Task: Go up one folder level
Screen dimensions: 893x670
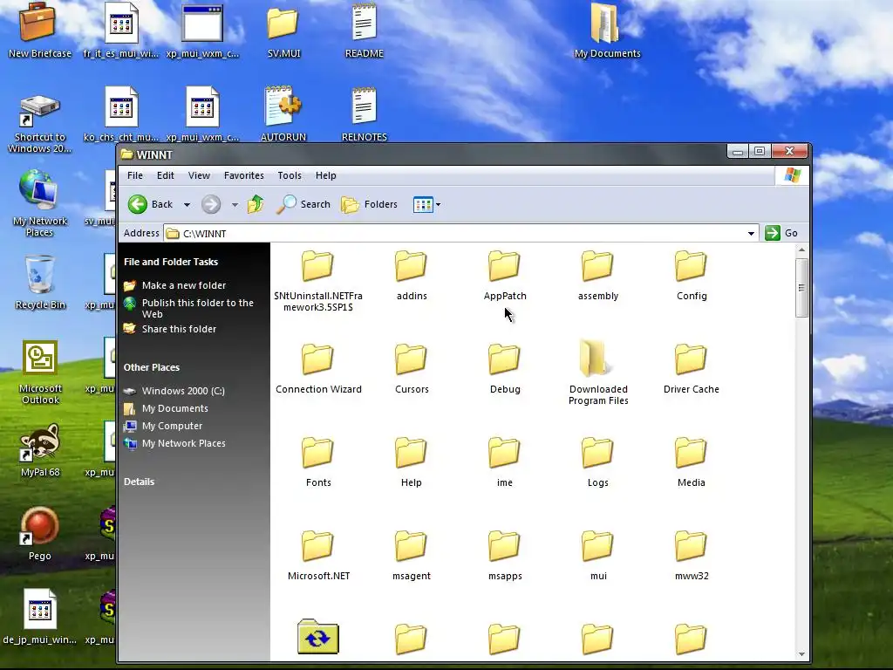Action: click(x=256, y=204)
